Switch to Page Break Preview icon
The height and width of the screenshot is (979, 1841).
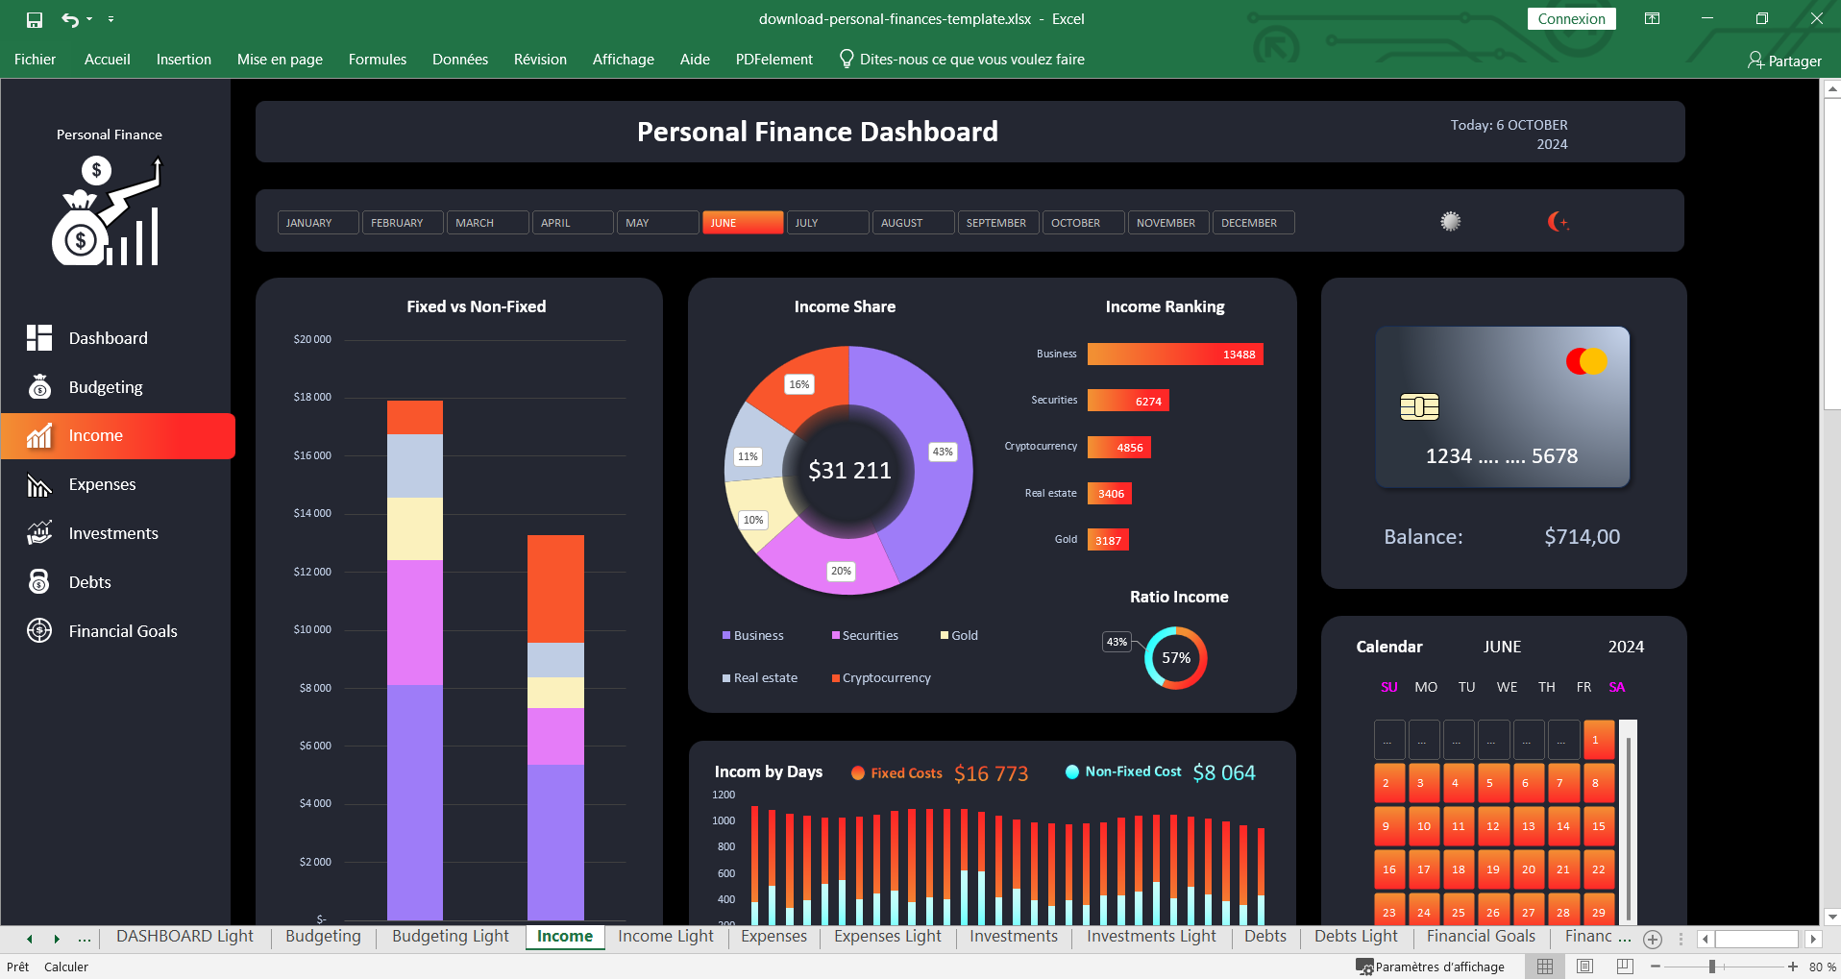pos(1625,967)
